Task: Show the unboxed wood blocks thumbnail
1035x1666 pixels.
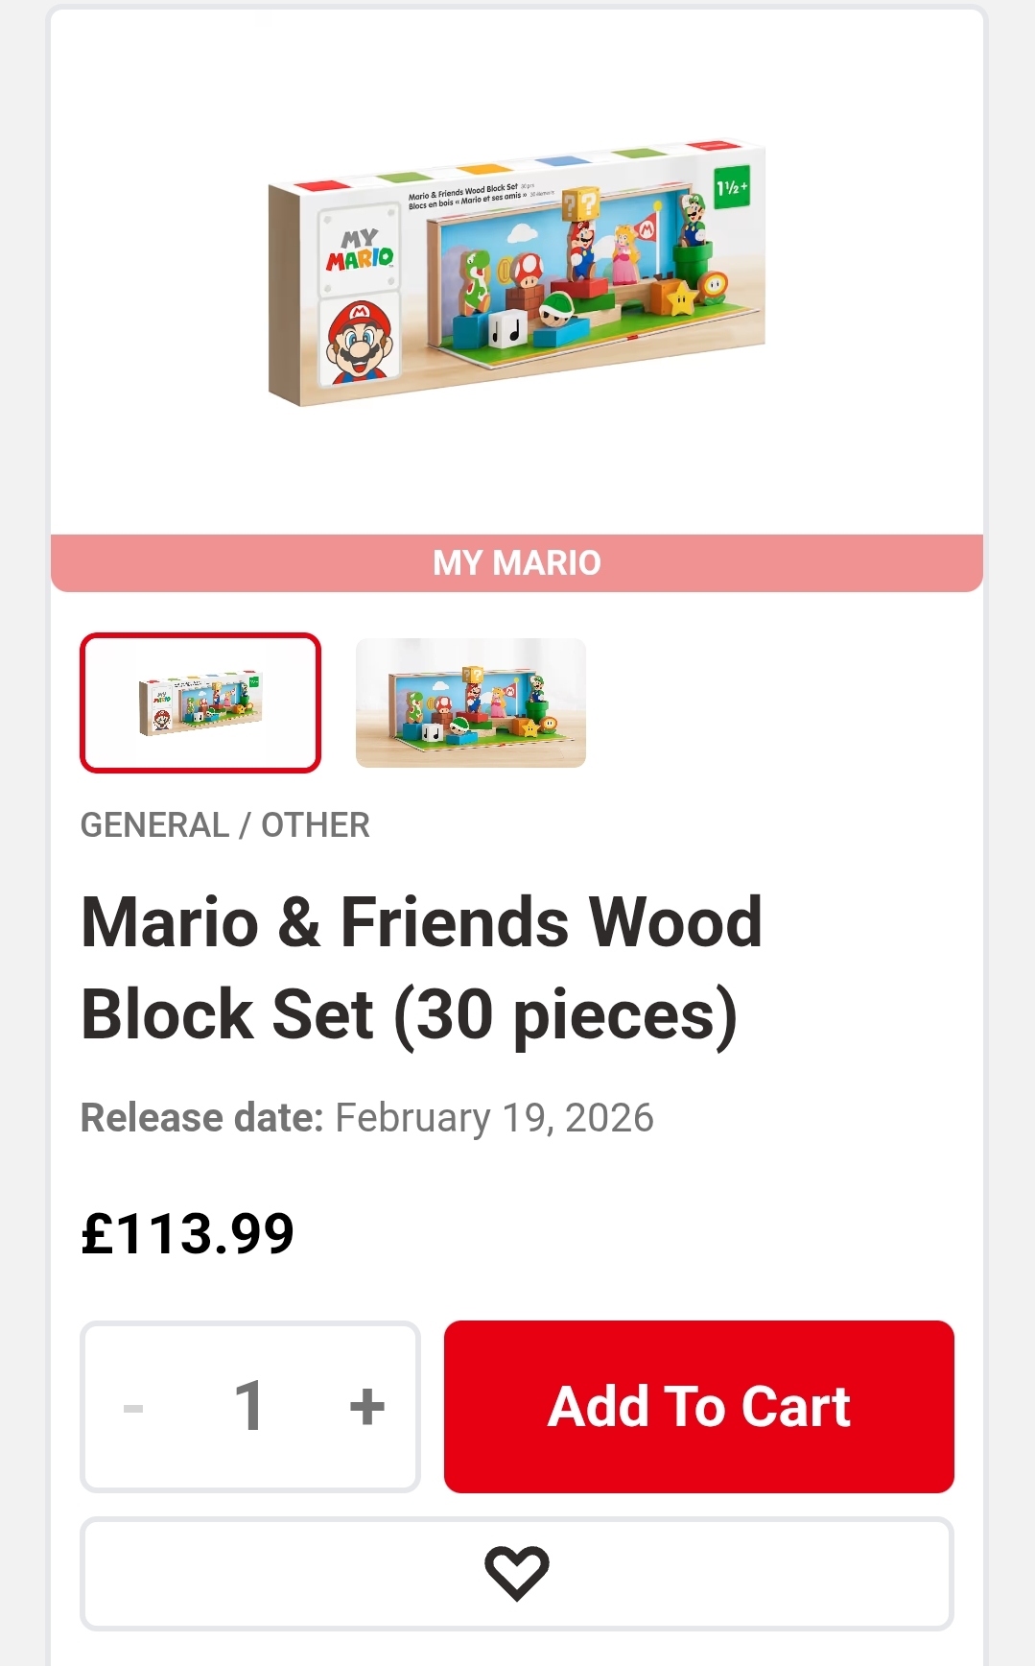Action: coord(470,702)
